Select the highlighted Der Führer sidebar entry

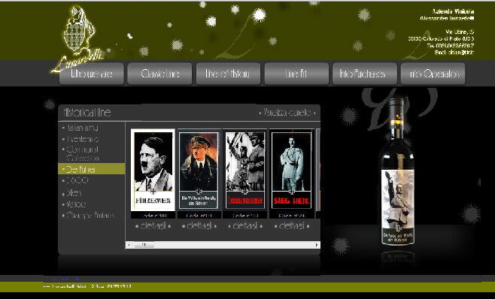[92, 169]
